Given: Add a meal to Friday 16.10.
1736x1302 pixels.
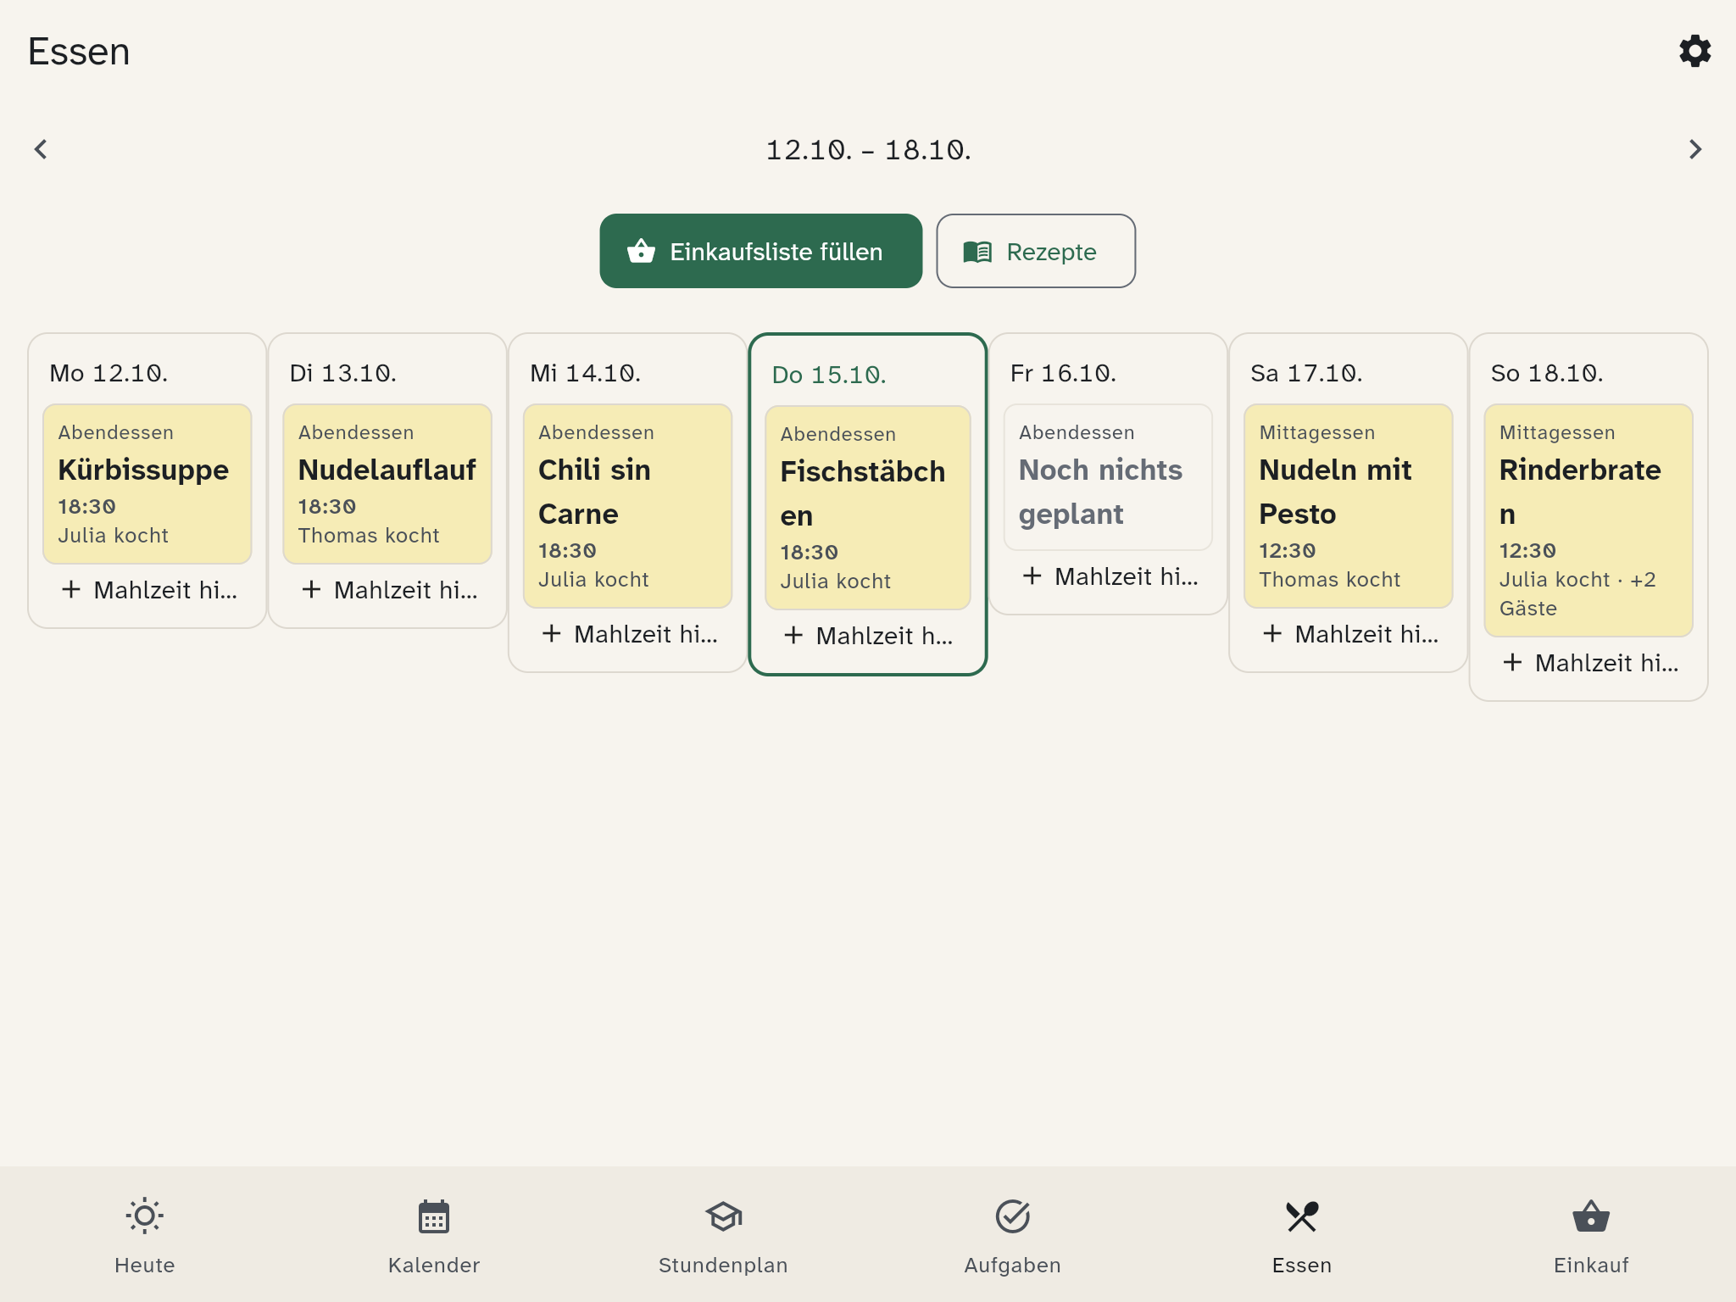Looking at the screenshot, I should pyautogui.click(x=1108, y=576).
